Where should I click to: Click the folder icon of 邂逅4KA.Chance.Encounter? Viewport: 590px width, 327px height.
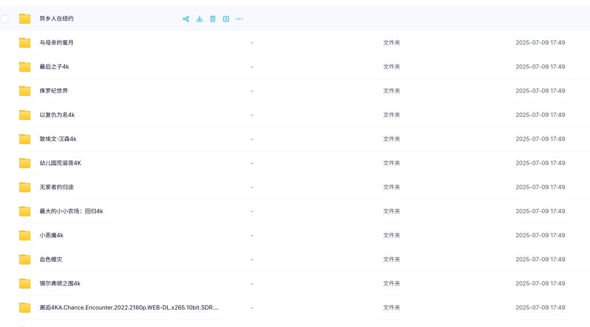tap(25, 307)
